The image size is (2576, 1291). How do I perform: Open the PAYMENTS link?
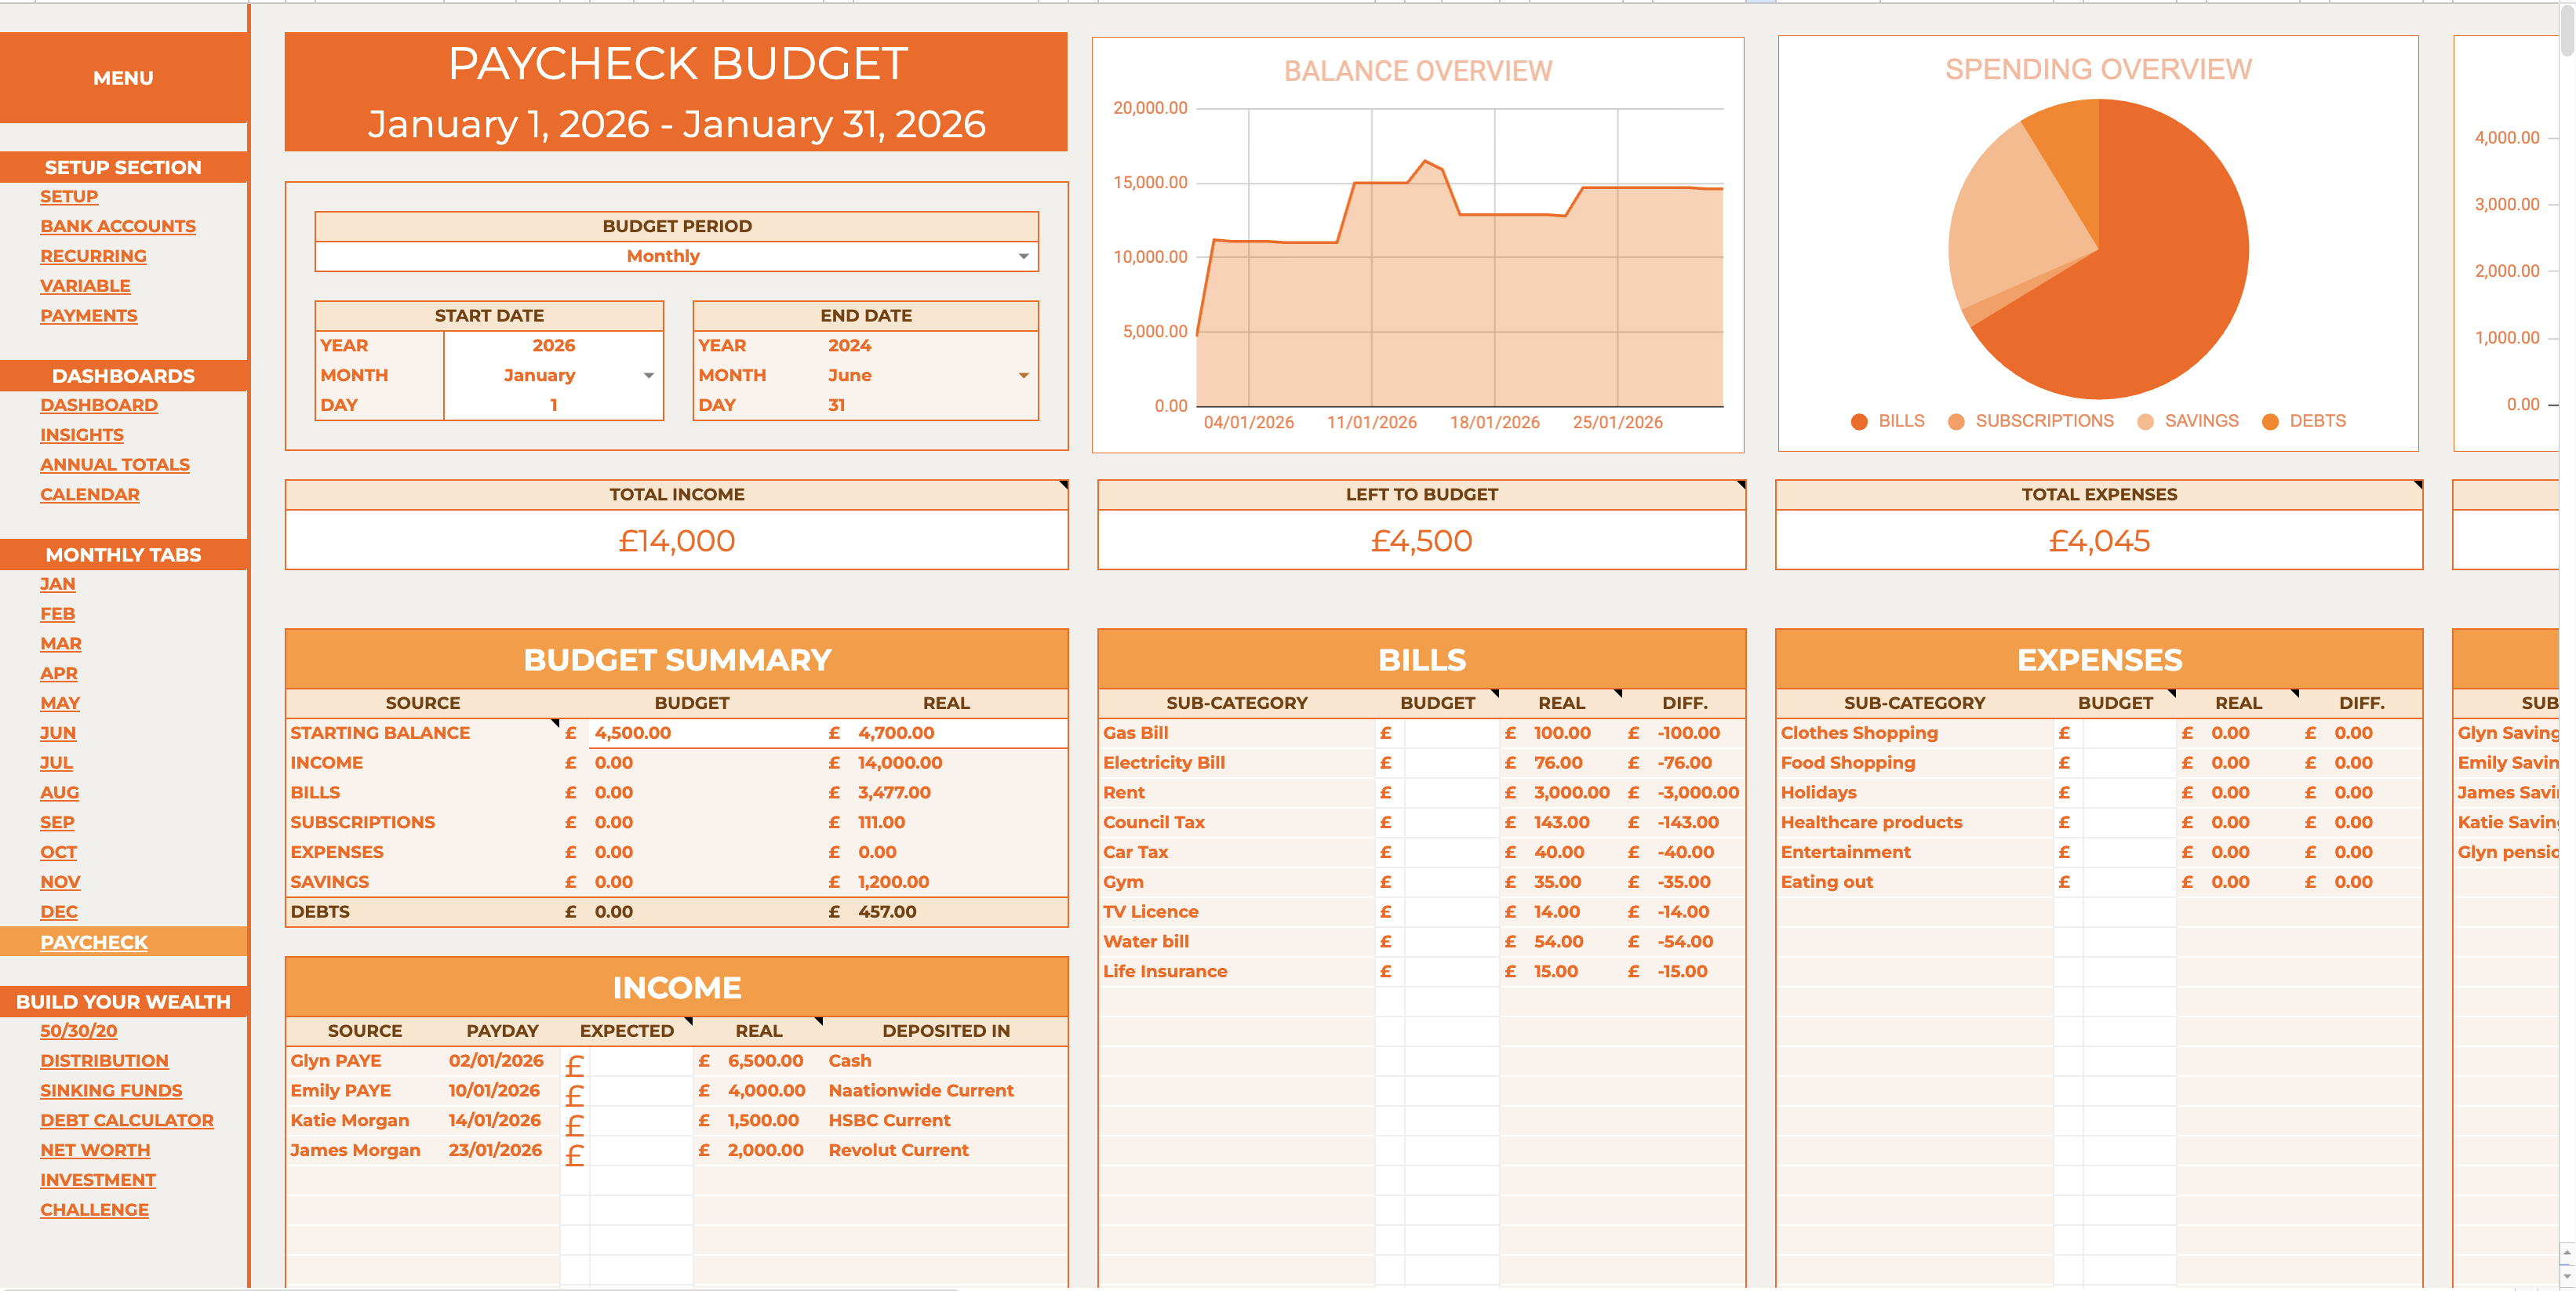pyautogui.click(x=89, y=316)
